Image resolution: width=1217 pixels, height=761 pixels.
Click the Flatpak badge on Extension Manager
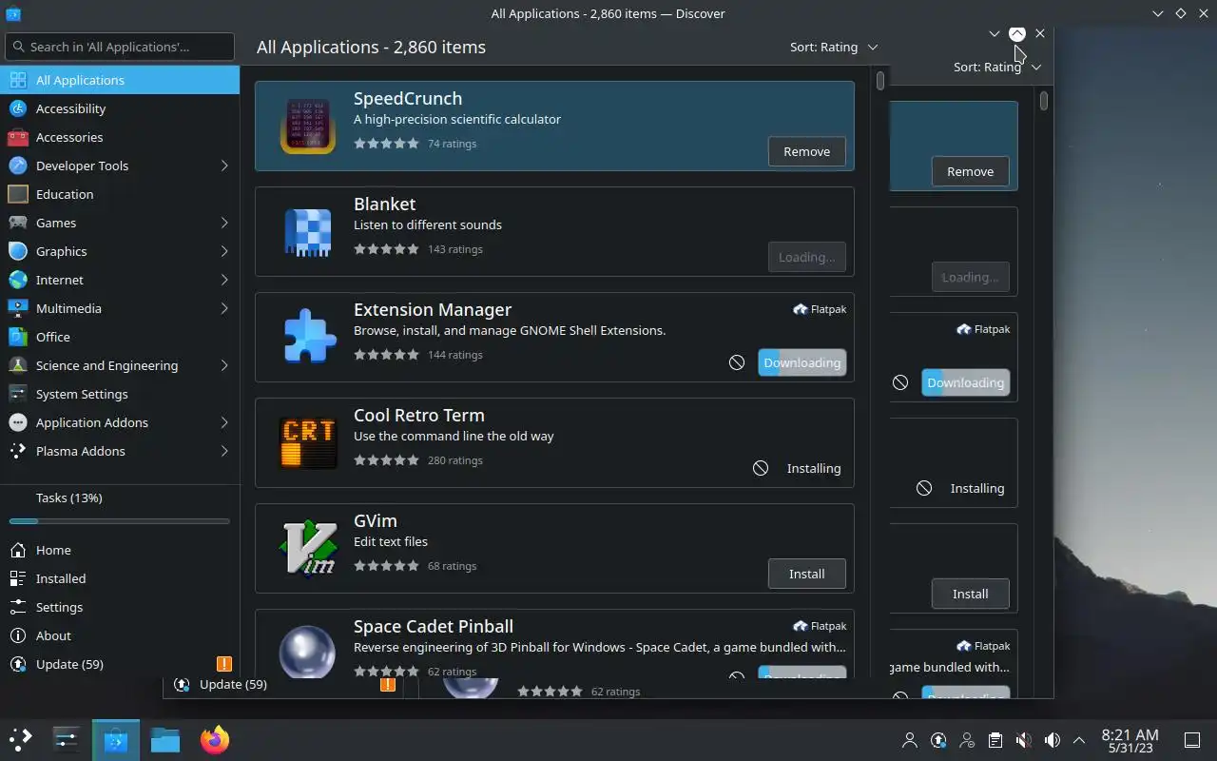[820, 309]
